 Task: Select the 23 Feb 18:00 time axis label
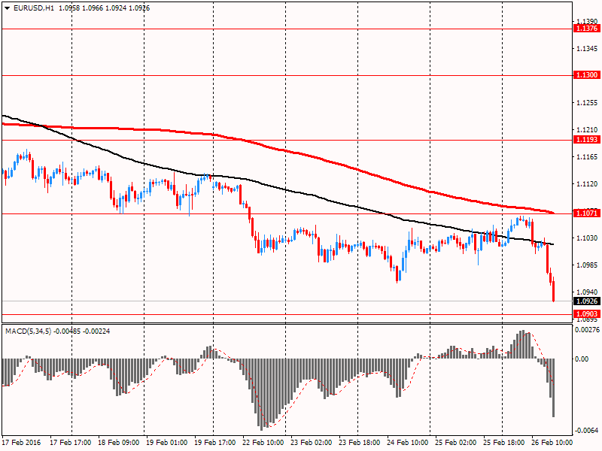point(360,442)
